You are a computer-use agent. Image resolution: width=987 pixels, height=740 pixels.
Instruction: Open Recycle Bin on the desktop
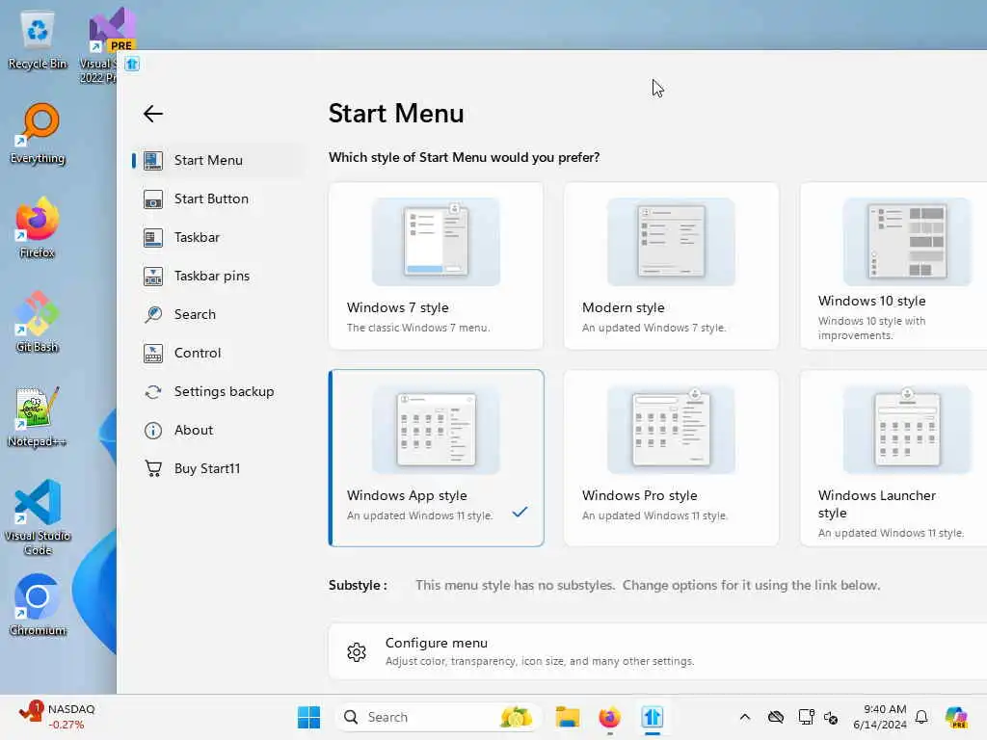point(38,40)
